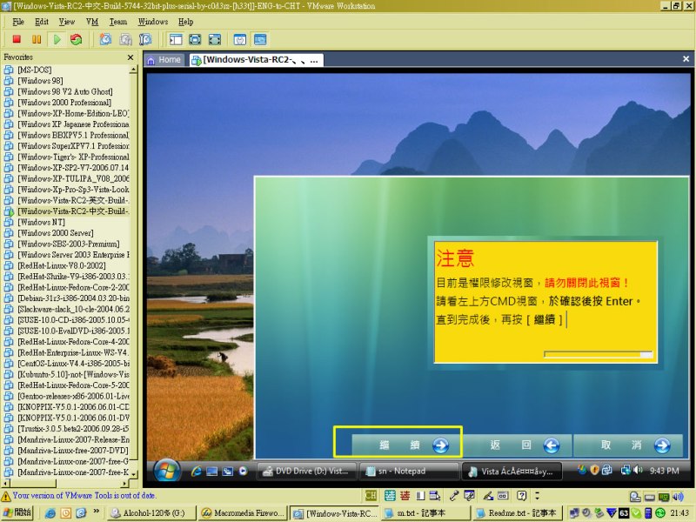Click the red Power Off toolbar button
The image size is (696, 522).
[x=17, y=39]
